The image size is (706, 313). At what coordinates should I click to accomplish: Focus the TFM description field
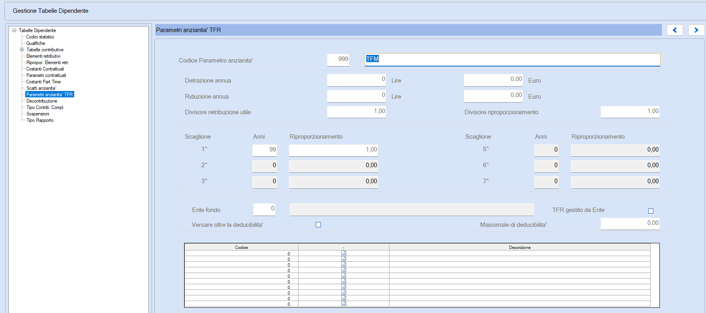tap(512, 60)
